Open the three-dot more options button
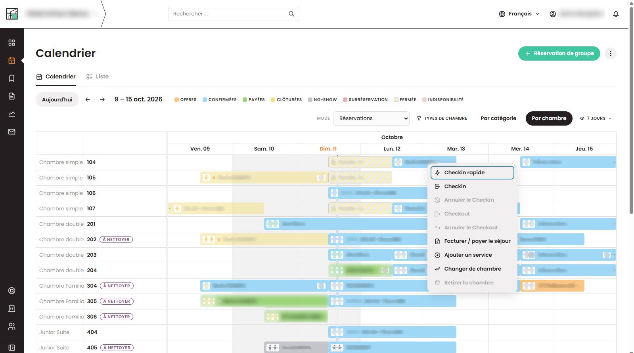 [611, 53]
